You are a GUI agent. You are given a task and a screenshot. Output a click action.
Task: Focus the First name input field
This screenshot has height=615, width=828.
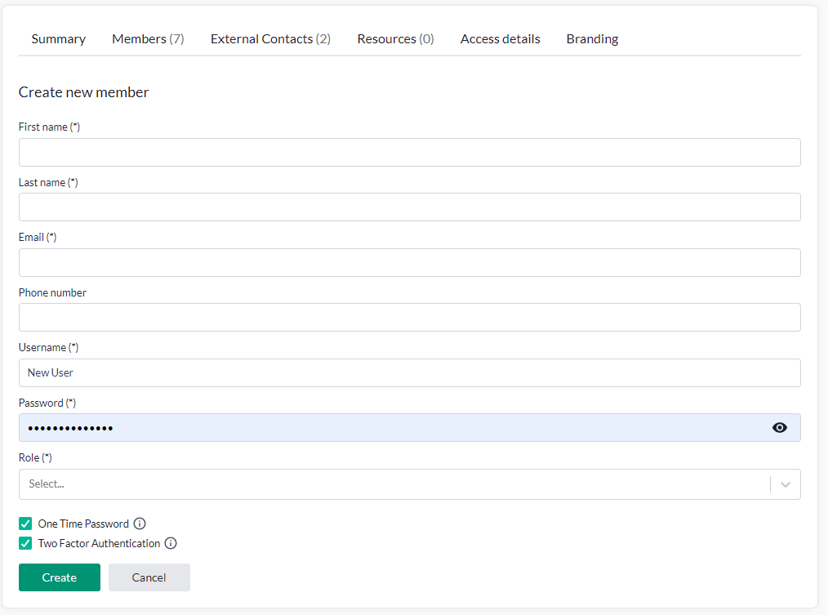point(410,152)
